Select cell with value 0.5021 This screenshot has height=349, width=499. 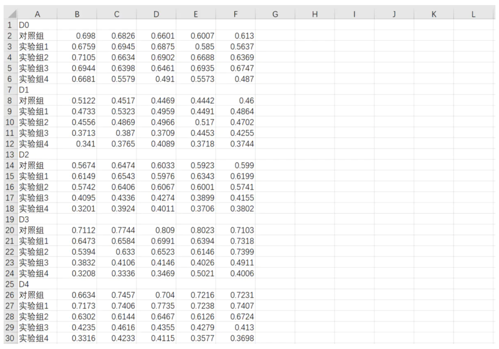tap(196, 273)
